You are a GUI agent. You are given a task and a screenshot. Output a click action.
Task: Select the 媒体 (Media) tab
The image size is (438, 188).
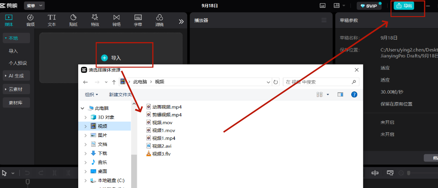9,20
